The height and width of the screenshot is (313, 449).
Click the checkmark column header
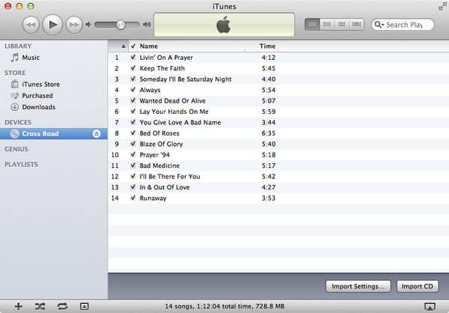(133, 46)
